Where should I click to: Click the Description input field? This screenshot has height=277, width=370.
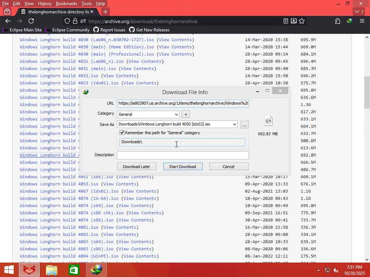[183, 155]
